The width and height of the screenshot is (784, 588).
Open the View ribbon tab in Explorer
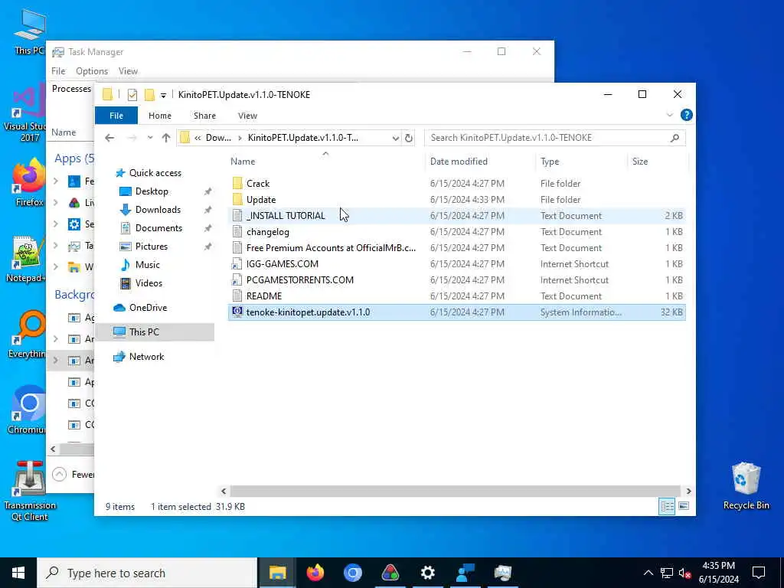click(247, 116)
